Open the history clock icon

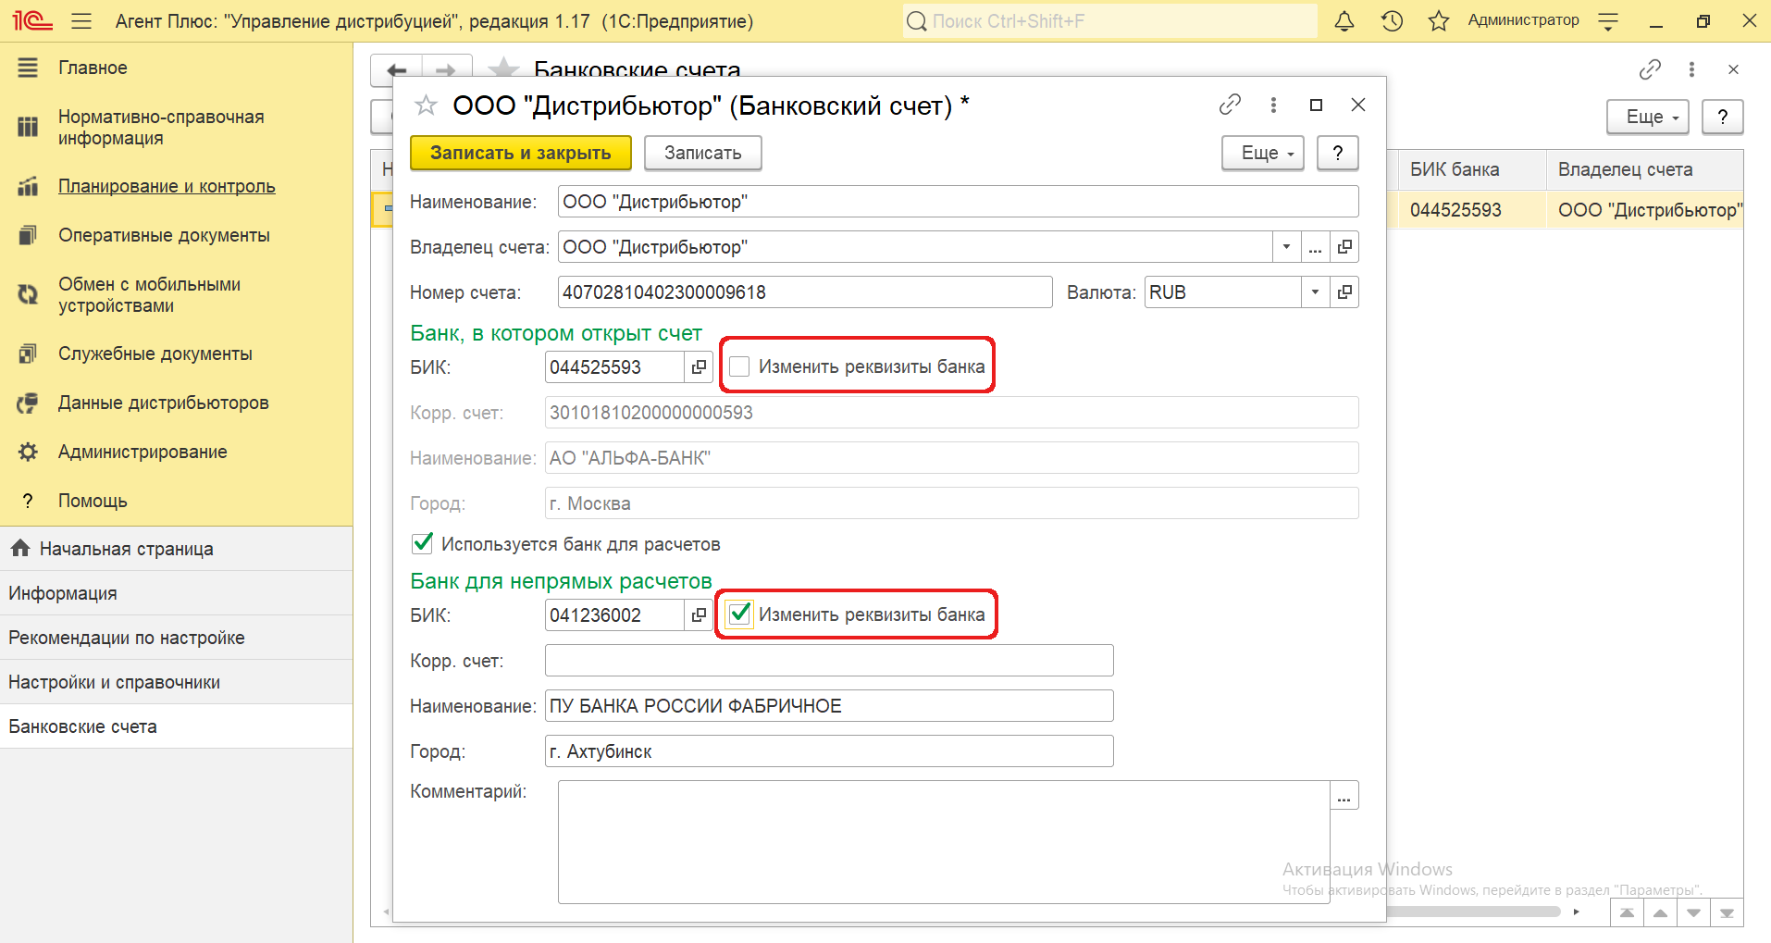pyautogui.click(x=1392, y=21)
